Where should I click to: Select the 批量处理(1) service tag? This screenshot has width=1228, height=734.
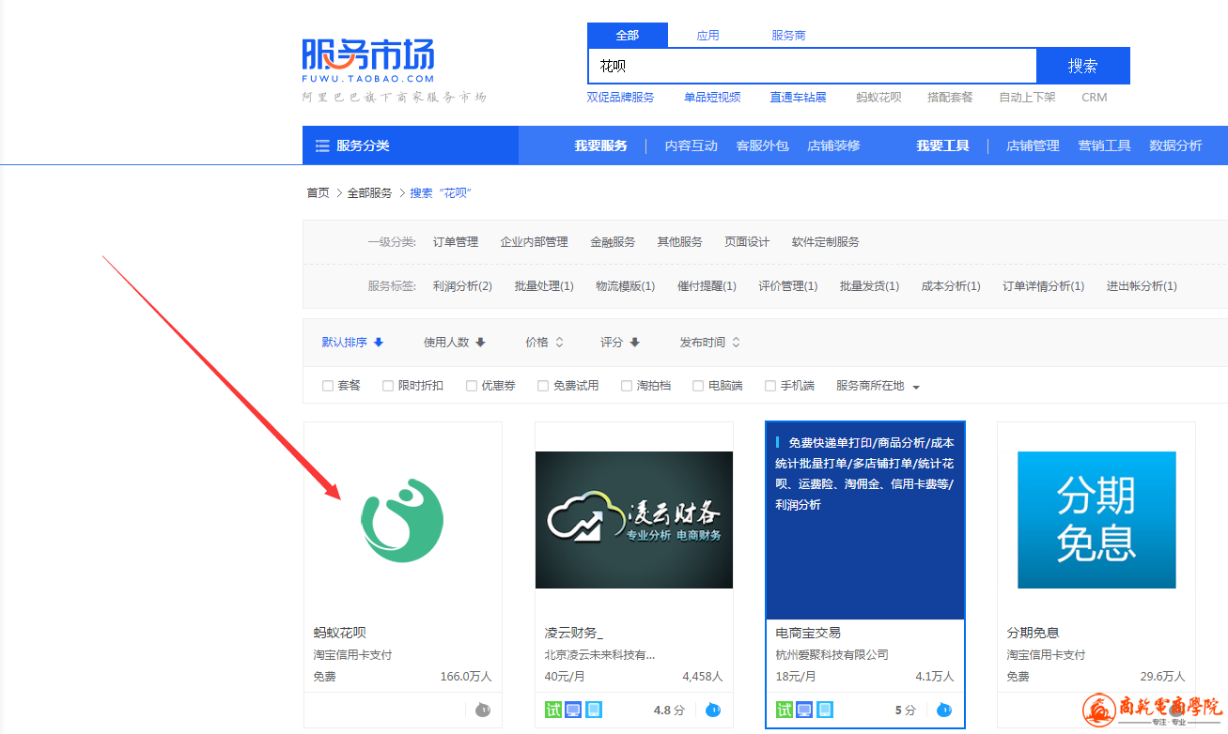tap(545, 285)
